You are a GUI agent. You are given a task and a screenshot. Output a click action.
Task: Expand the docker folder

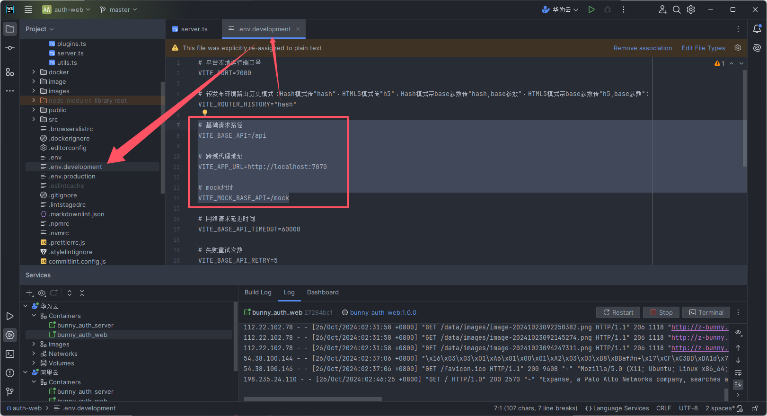coord(34,72)
